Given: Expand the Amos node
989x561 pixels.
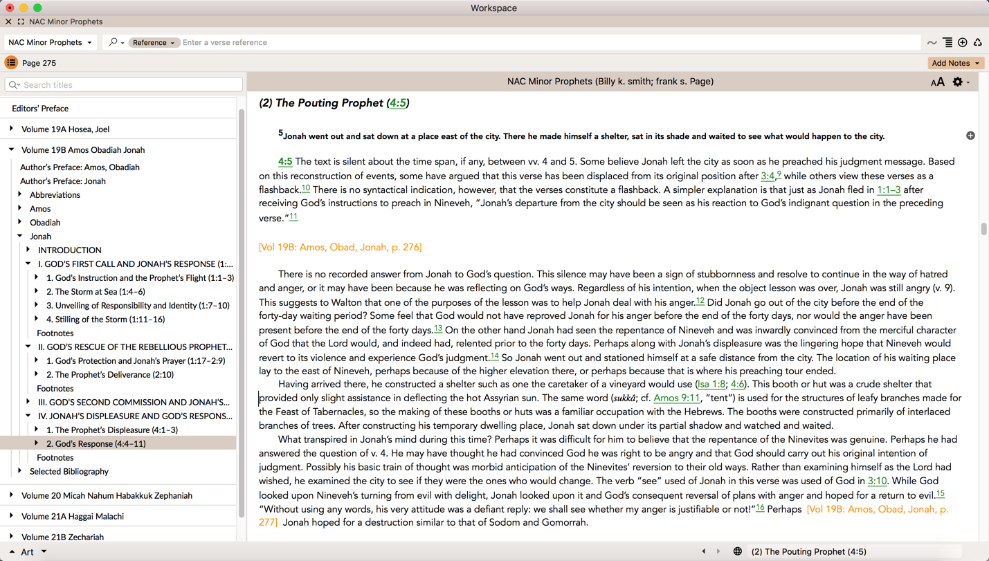Looking at the screenshot, I should click(x=20, y=208).
